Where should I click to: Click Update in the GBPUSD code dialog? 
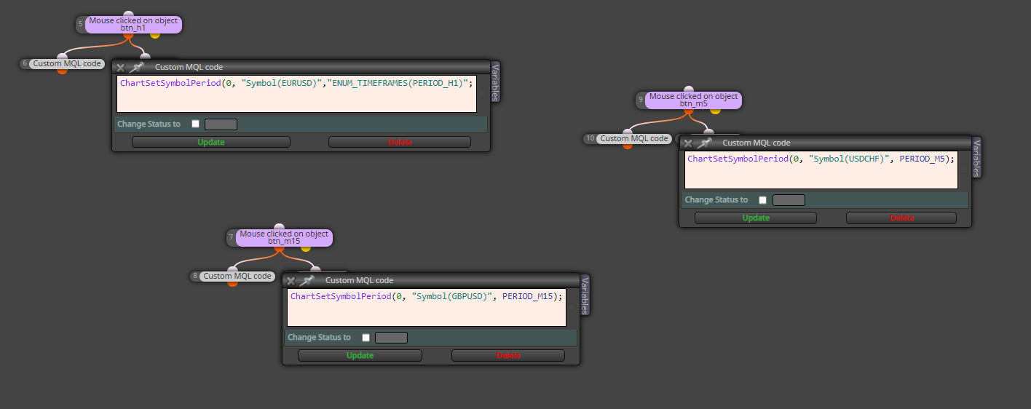(x=360, y=355)
